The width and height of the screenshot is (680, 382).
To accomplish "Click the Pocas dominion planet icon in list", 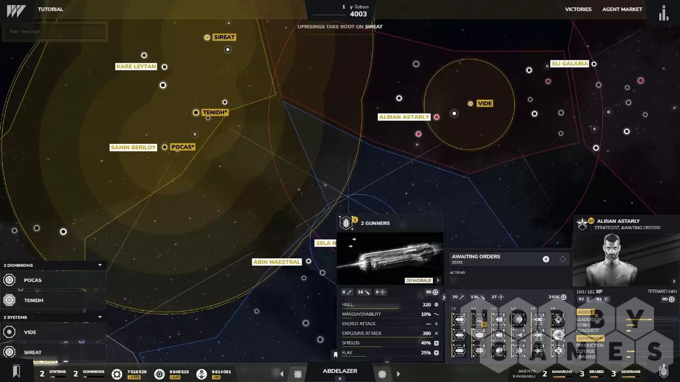I will point(9,280).
